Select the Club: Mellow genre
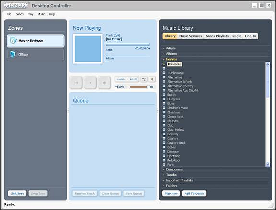Image resolution: width=276 pixels, height=210 pixels. 176,130
